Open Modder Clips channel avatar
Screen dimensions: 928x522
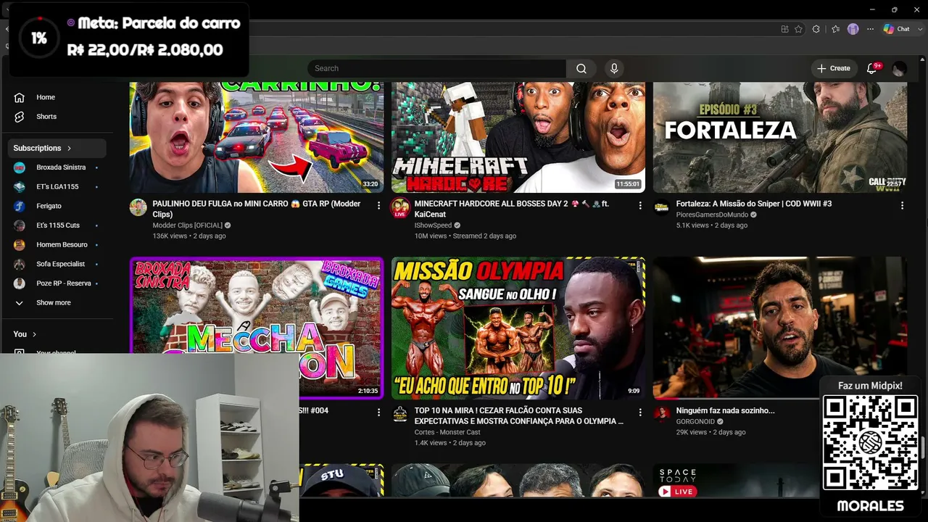(138, 207)
